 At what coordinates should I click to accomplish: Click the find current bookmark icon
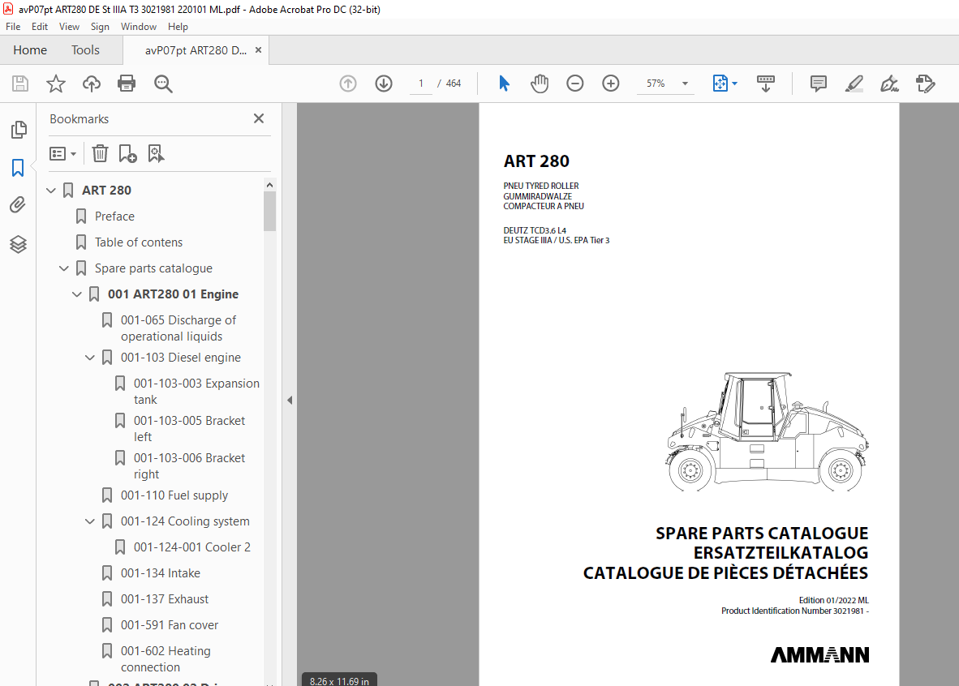pos(156,153)
